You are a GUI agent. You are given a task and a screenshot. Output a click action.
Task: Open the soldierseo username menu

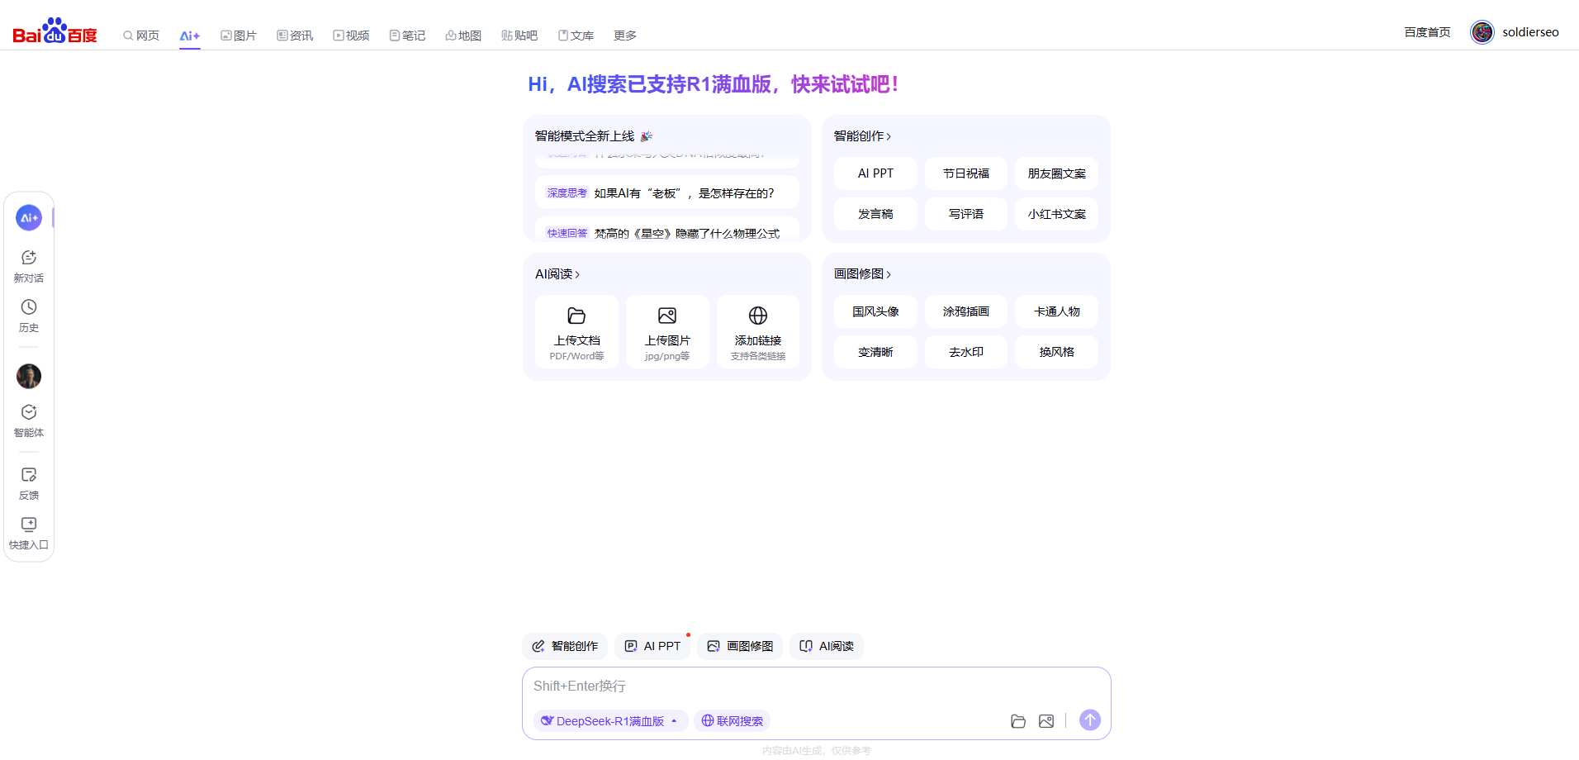tap(1530, 32)
